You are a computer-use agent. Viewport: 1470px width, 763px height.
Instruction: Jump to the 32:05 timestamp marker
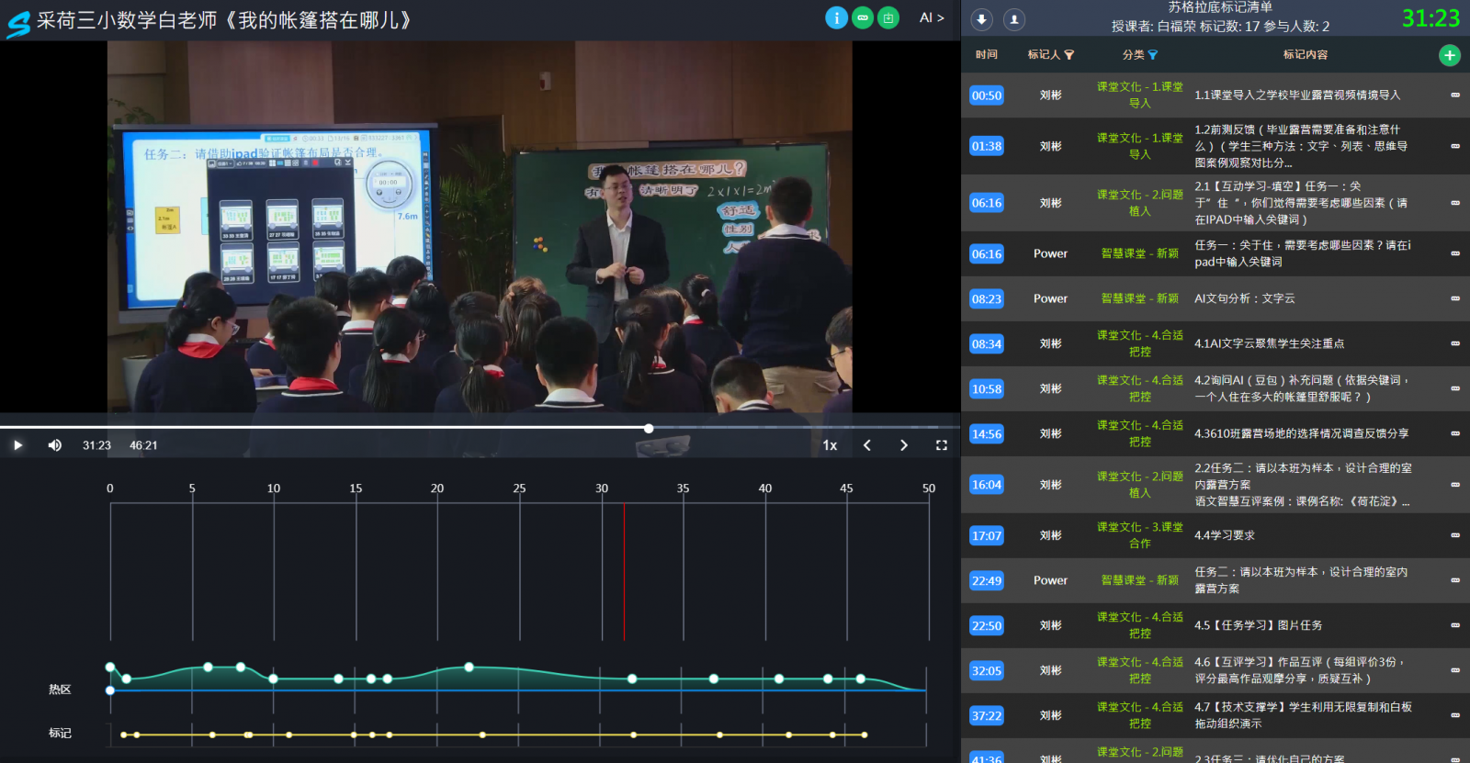987,671
